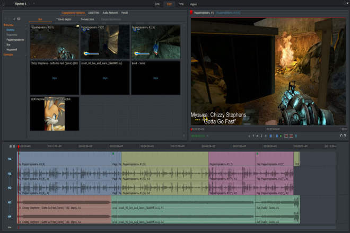Switch to the Аудио workspace tab
This screenshot has height=233, width=350.
[x=194, y=4]
